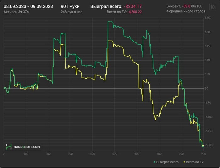Click '4 среднее число столов' text
Screen dimensions: 220x168
[x=186, y=11]
